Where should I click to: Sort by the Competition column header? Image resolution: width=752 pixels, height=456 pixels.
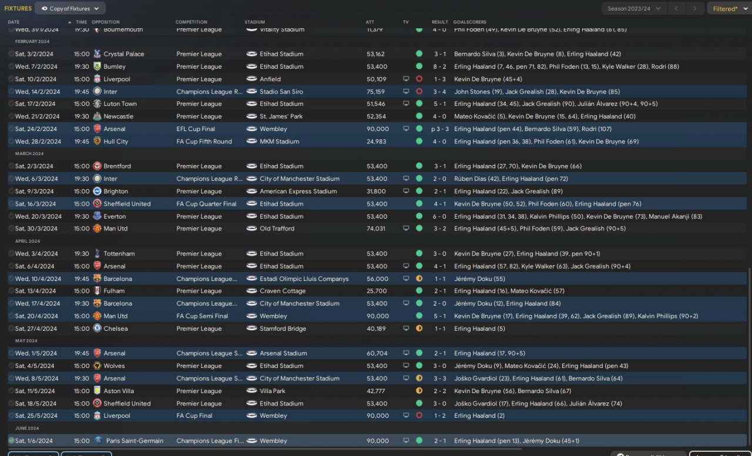coord(192,22)
